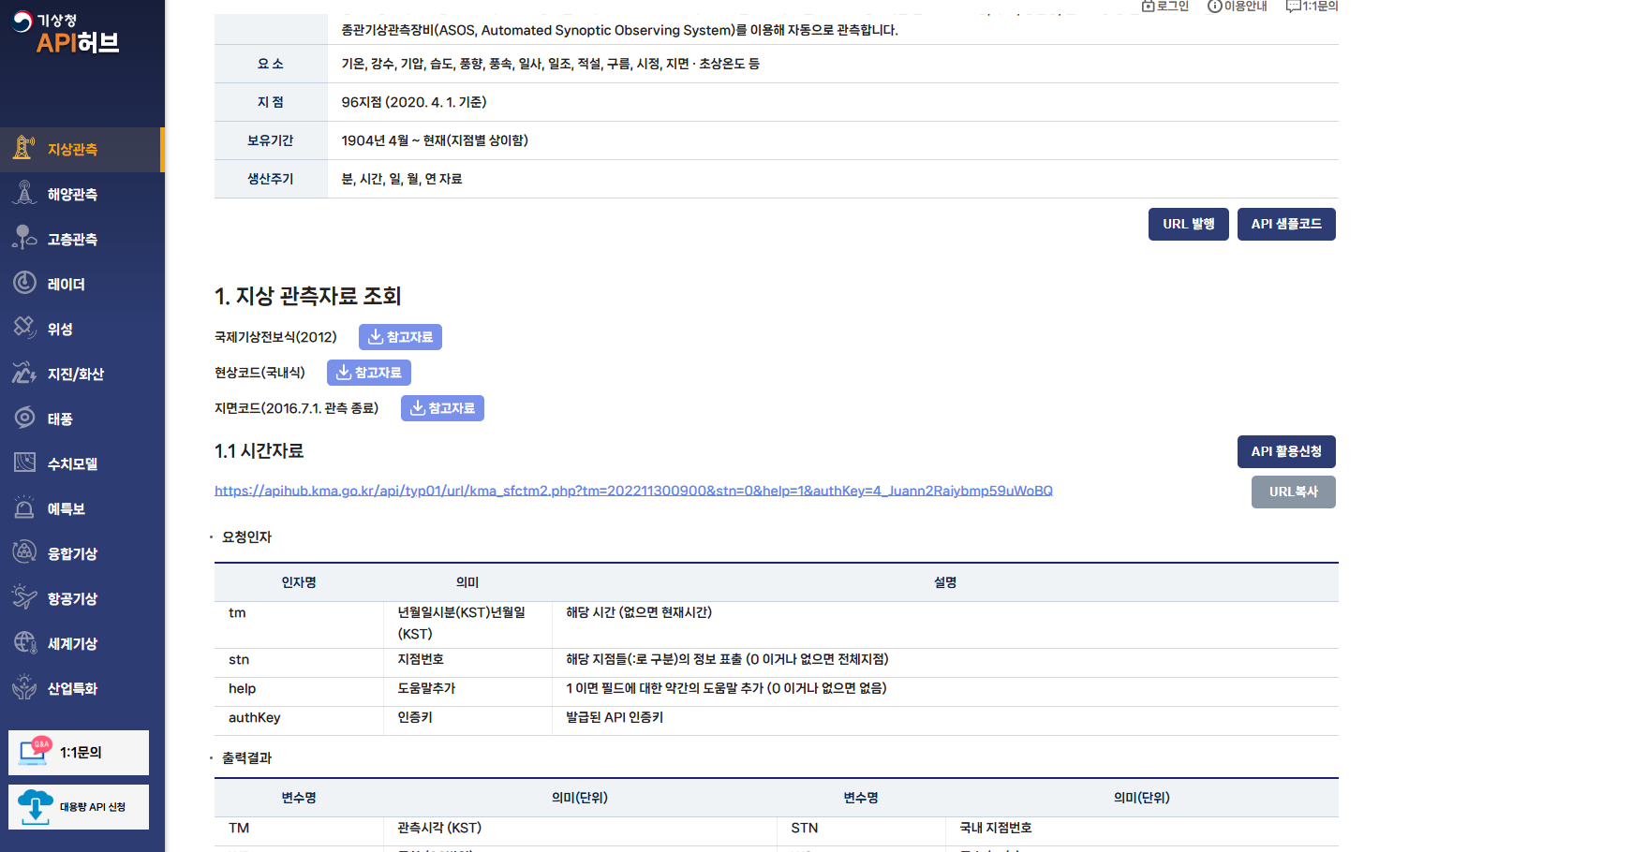Viewport: 1631px width, 852px height.
Task: Select the 산업특화 sidebar icon
Action: pyautogui.click(x=24, y=687)
